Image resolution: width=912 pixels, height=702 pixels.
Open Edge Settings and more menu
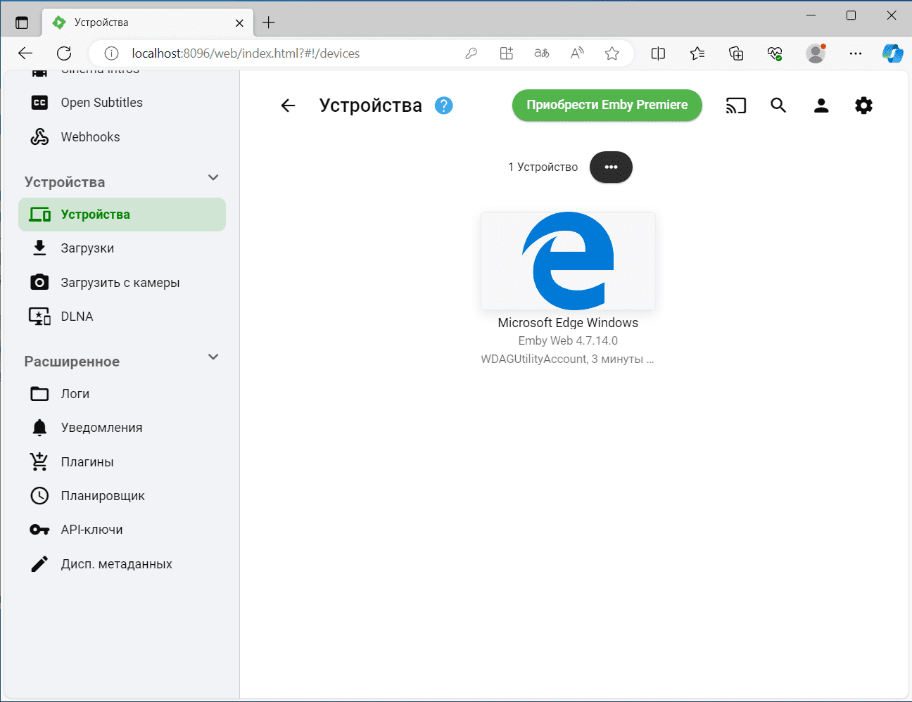[x=856, y=53]
